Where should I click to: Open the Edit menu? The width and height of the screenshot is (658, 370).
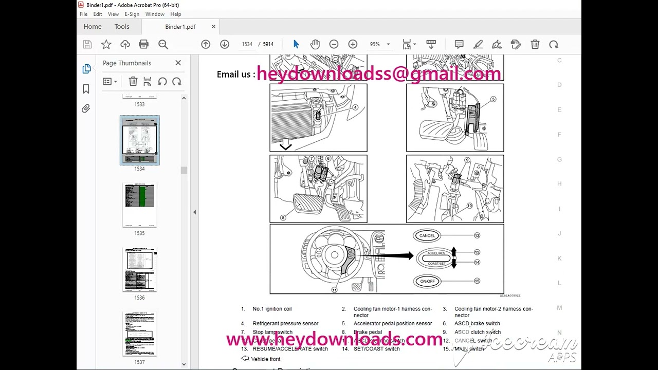[x=98, y=14]
